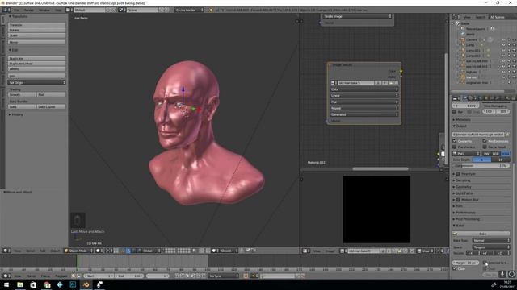This screenshot has height=290, width=517.
Task: Click the Duplicate button
Action: (36, 58)
